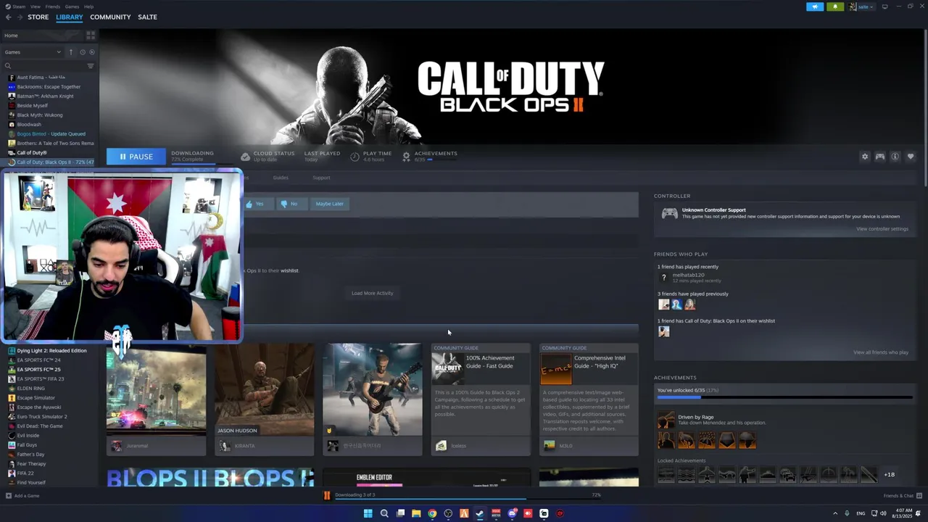
Task: Open View controller settings link
Action: [882, 229]
